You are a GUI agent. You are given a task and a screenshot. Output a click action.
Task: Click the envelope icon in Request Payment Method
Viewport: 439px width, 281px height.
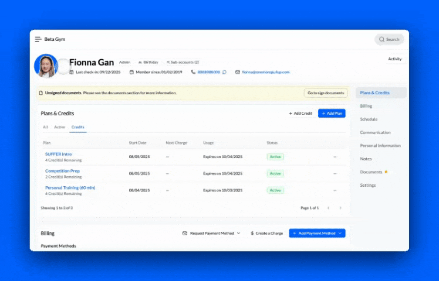(184, 233)
